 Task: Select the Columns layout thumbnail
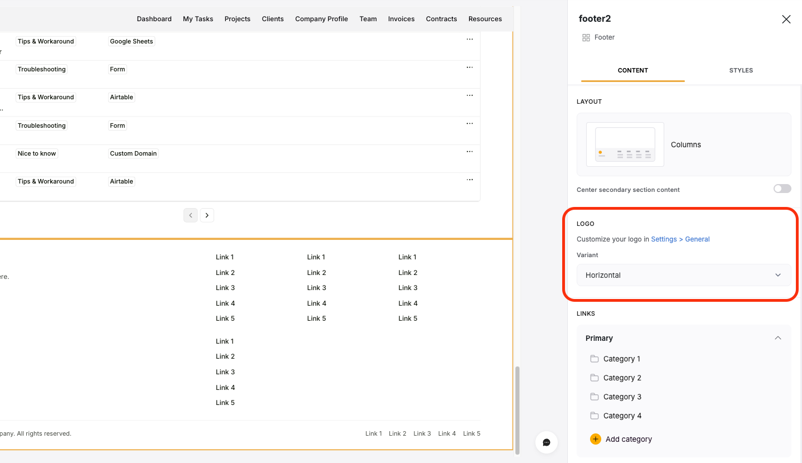coord(625,144)
